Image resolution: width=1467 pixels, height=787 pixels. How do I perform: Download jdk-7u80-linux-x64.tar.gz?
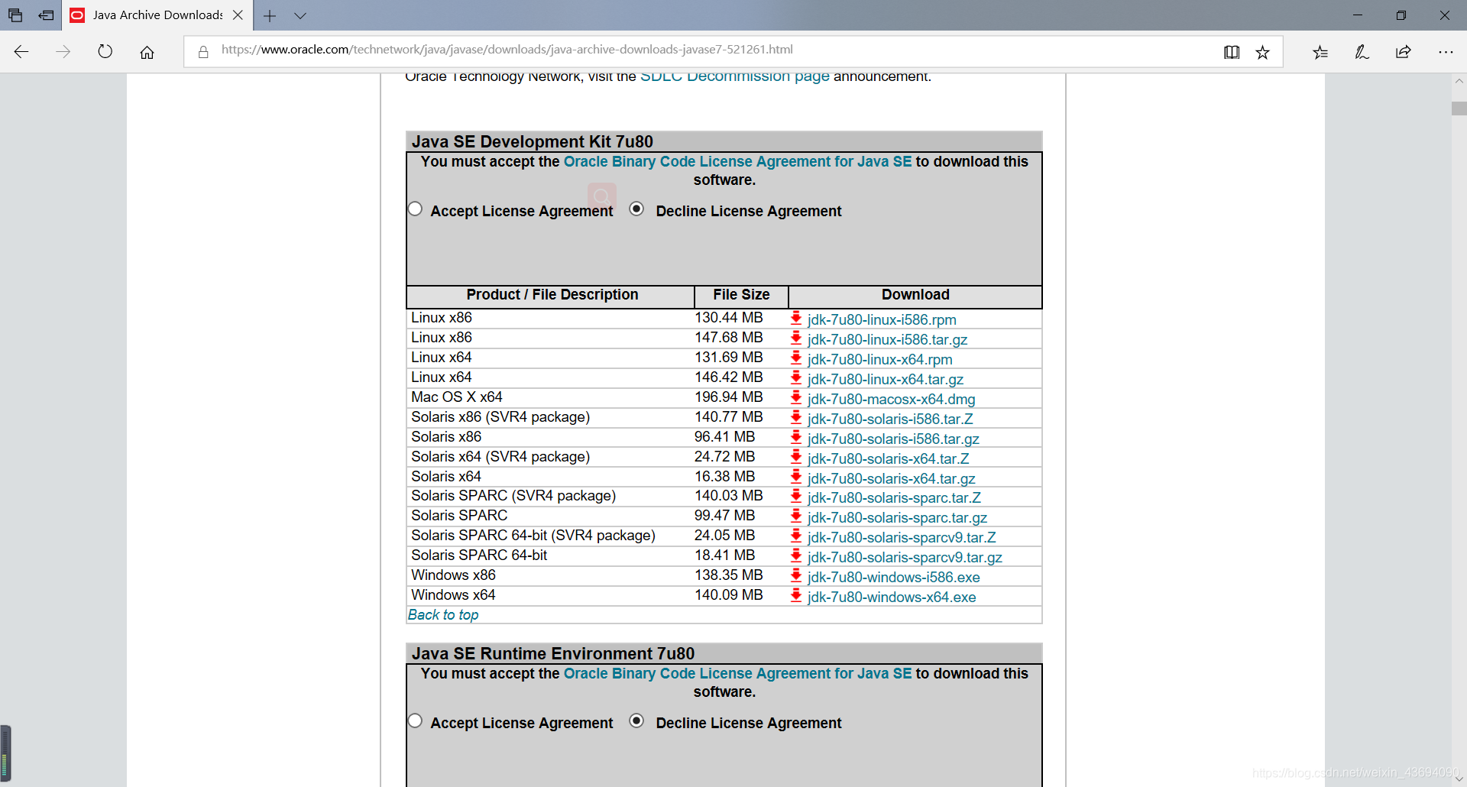coord(886,380)
